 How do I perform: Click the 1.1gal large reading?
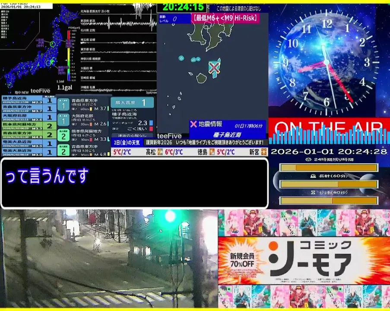pos(65,87)
